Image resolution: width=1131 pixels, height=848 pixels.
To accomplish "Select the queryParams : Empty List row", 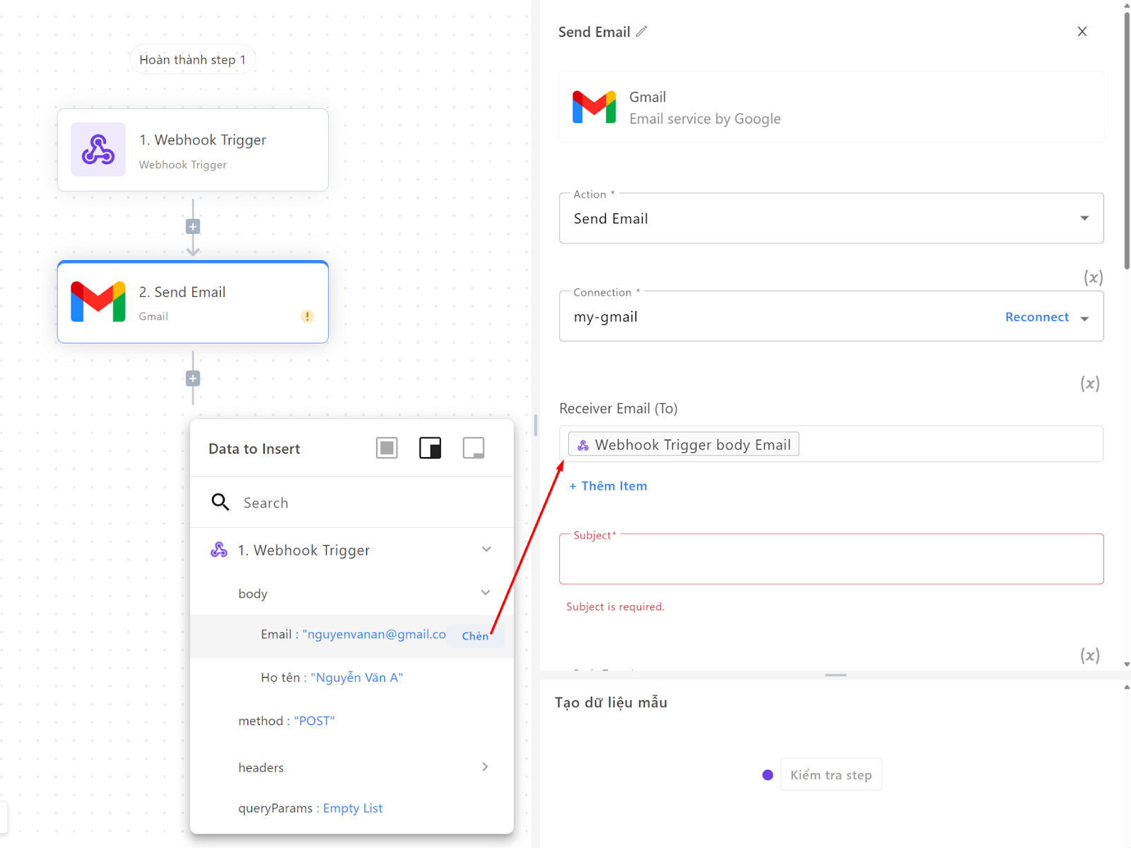I will coord(352,808).
